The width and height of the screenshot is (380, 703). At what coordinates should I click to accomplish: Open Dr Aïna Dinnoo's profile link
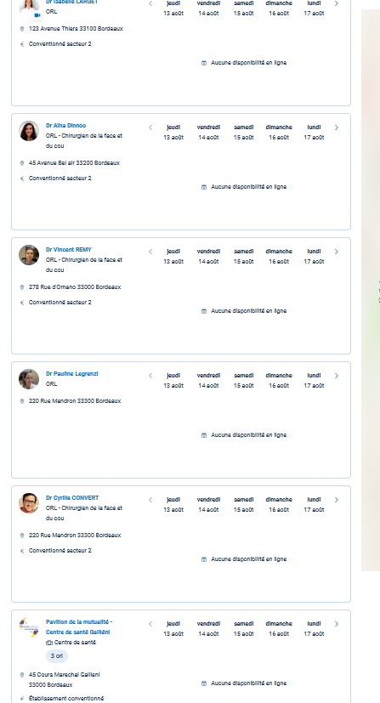tap(65, 126)
